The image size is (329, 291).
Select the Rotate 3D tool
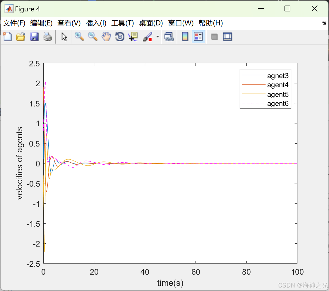[120, 37]
